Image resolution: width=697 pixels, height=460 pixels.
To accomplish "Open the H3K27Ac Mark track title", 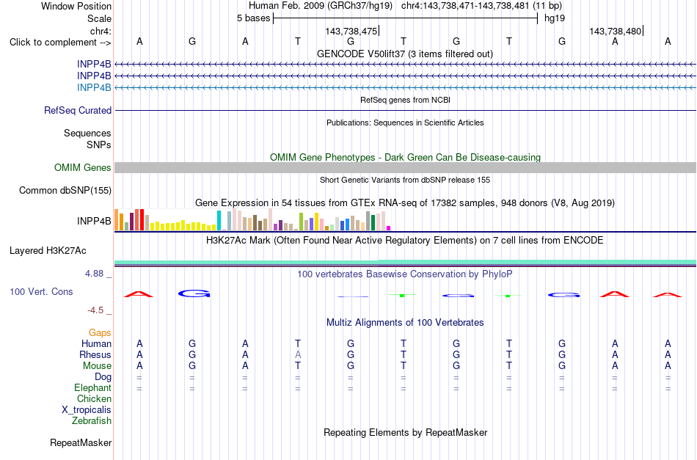I will coord(405,241).
